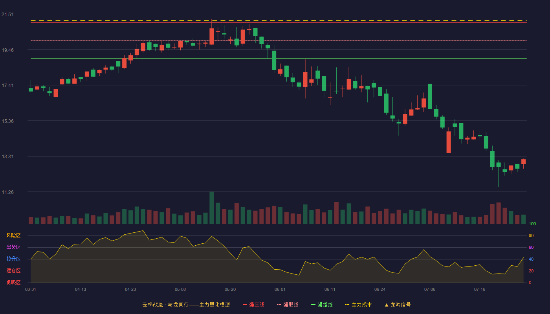Click the last red candlestick at the chart's right end

[523, 162]
